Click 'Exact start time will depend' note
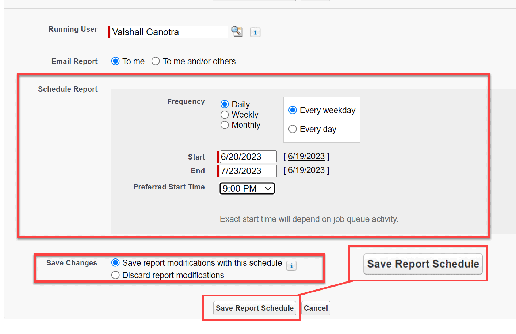The width and height of the screenshot is (516, 334). coord(309,219)
